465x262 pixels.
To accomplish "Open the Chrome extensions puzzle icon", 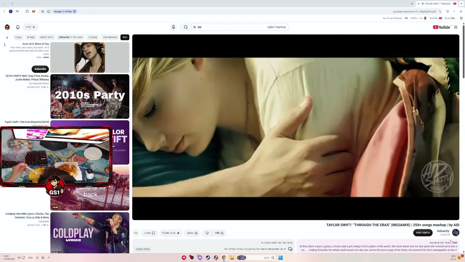I will (x=27, y=11).
